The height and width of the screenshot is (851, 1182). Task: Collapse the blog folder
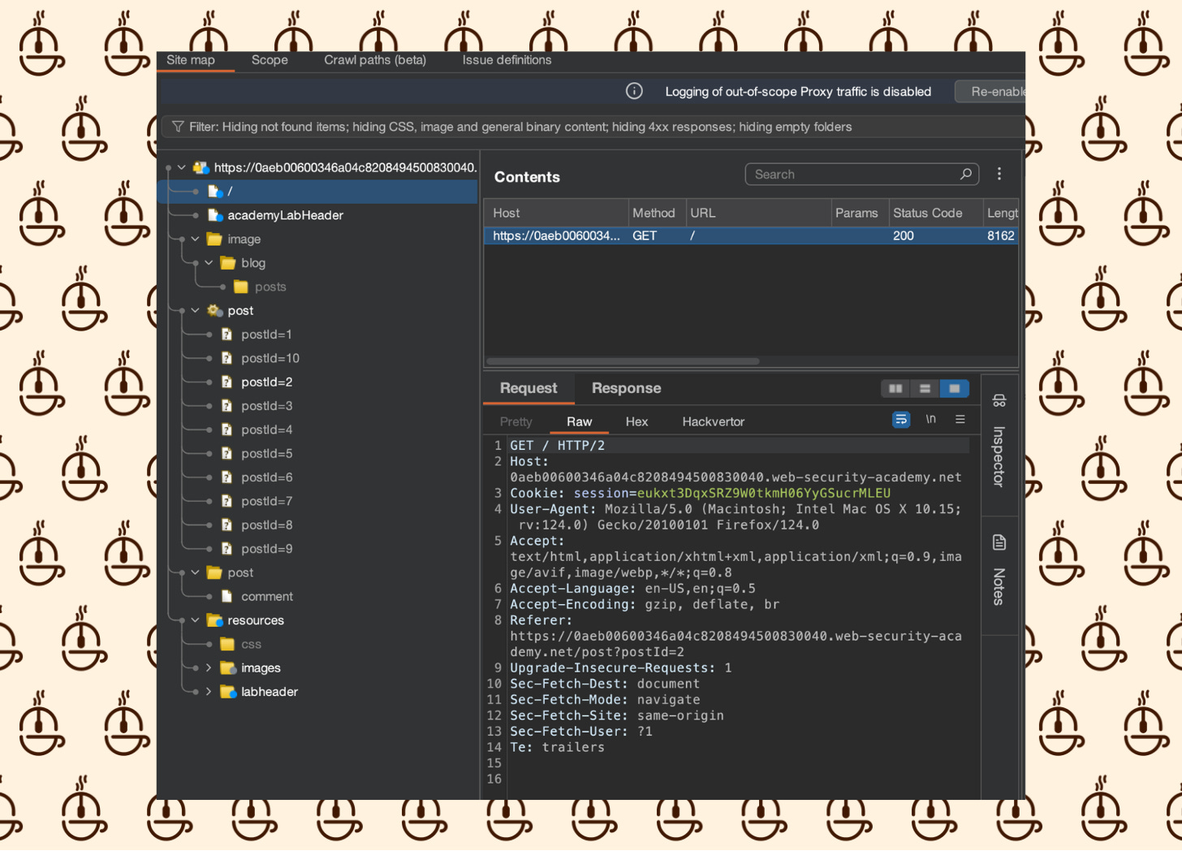click(209, 263)
